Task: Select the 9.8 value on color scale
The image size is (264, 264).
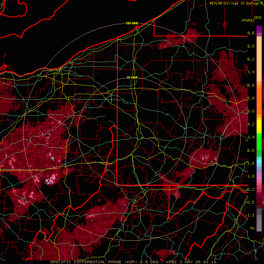Action: coord(251,33)
